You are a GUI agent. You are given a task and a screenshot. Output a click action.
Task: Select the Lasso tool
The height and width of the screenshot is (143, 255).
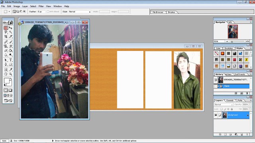click(x=6, y=32)
